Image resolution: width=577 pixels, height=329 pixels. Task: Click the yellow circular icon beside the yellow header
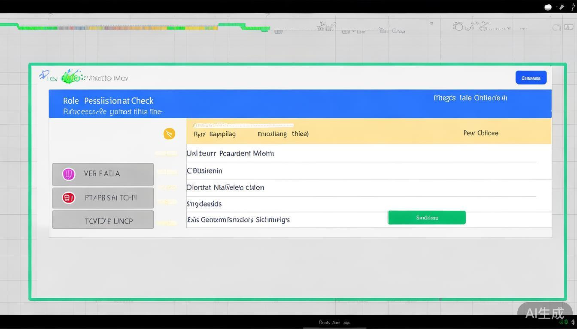pos(169,134)
